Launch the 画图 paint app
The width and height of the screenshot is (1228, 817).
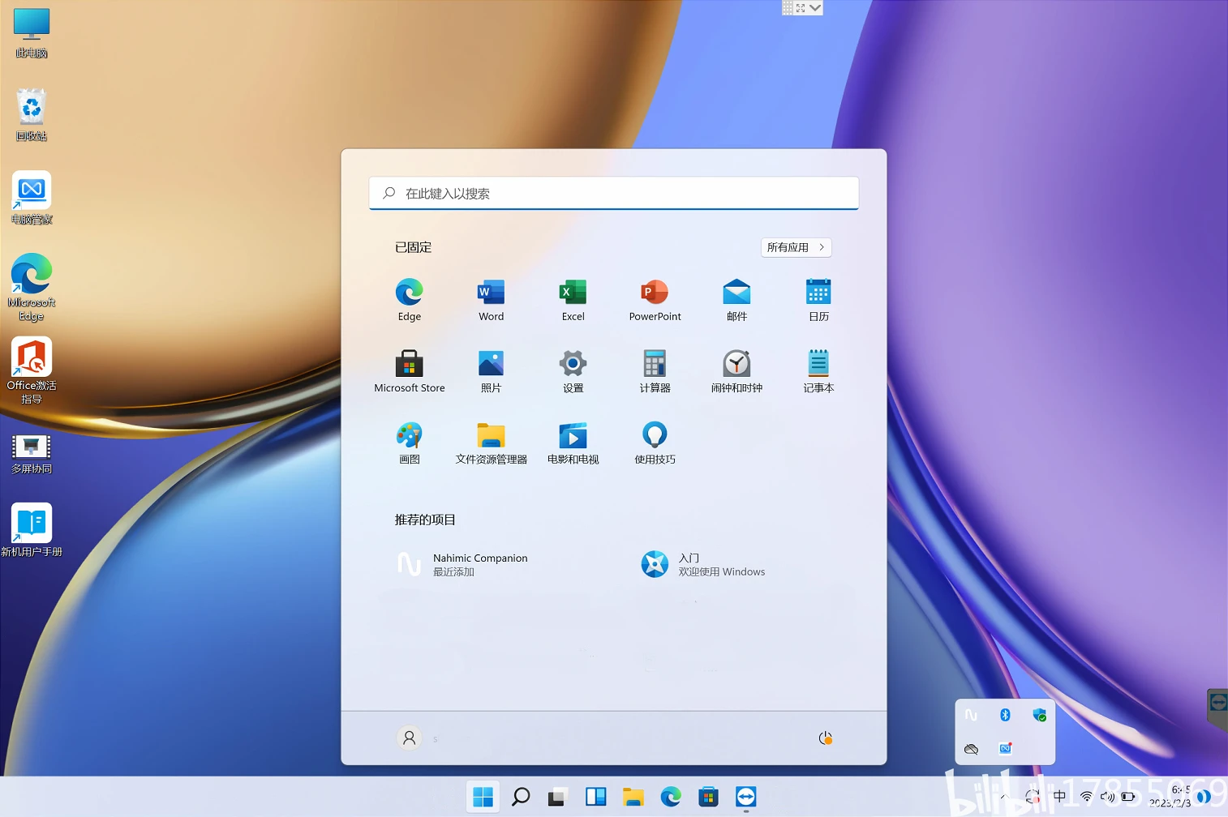pos(409,443)
